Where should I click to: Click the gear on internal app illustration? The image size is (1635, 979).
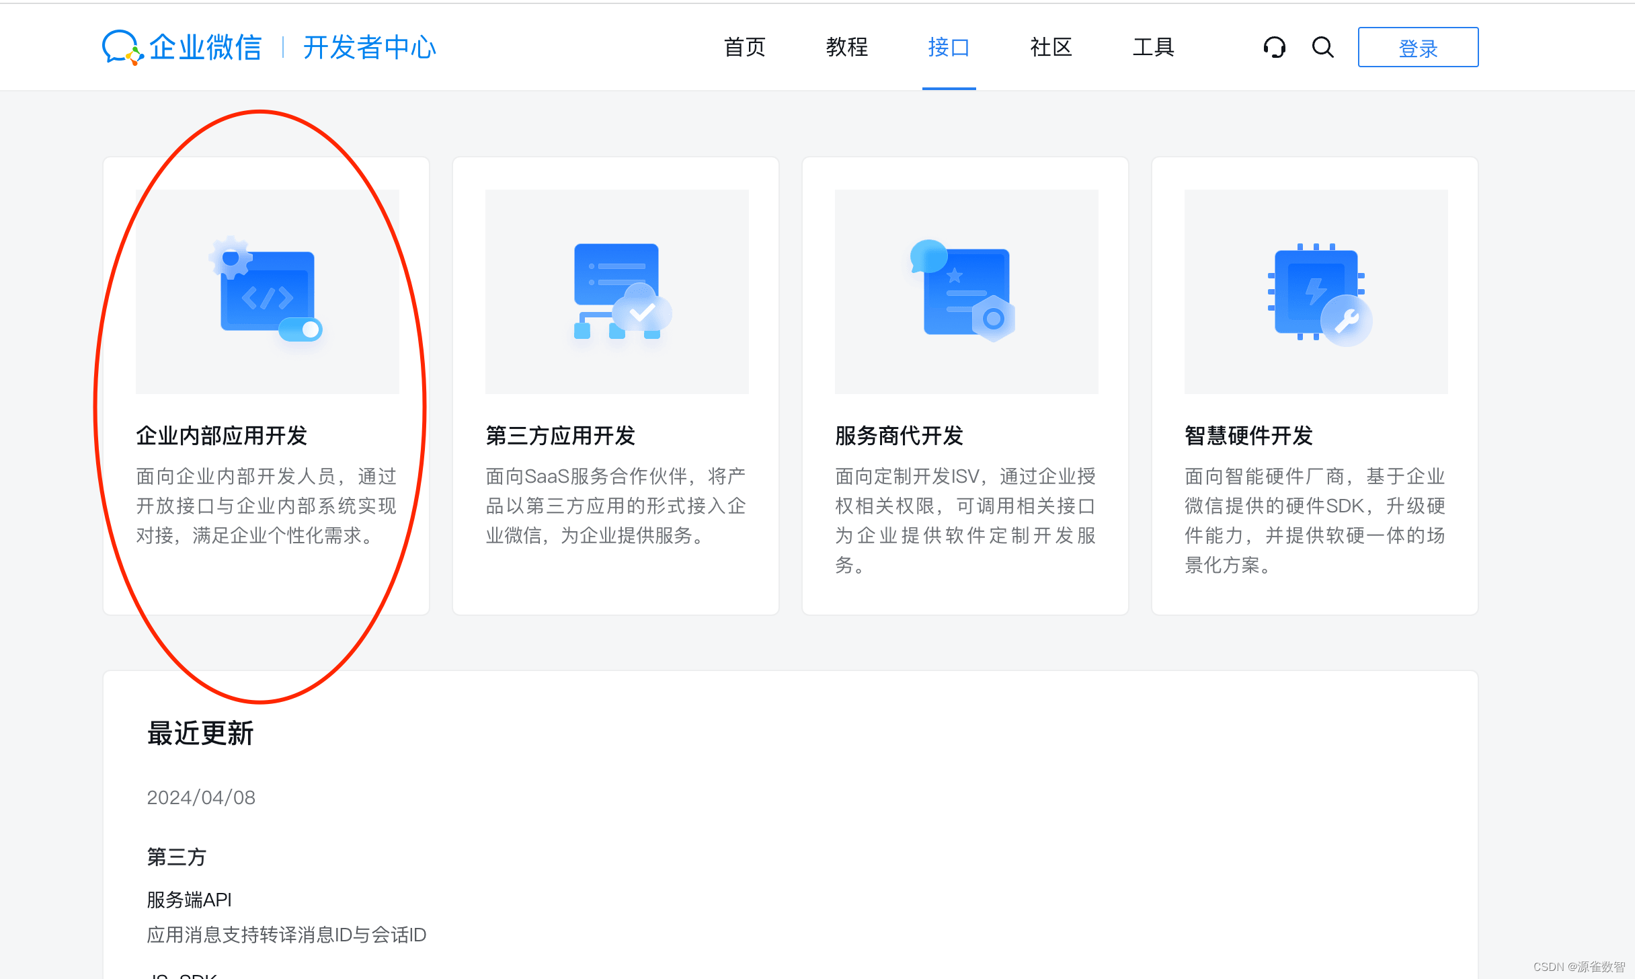[231, 258]
